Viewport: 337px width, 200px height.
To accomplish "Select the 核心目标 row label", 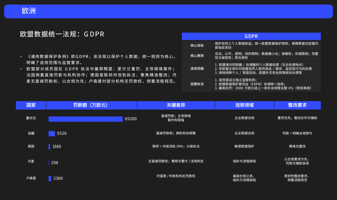I will coord(197,46).
